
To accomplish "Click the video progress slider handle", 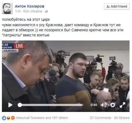I will click(x=20, y=105).
